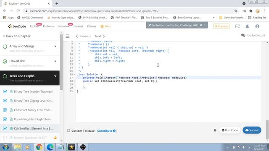Open the LeetCode account avatar menu
Image resolution: width=269 pixels, height=151 pixels.
tap(257, 26)
